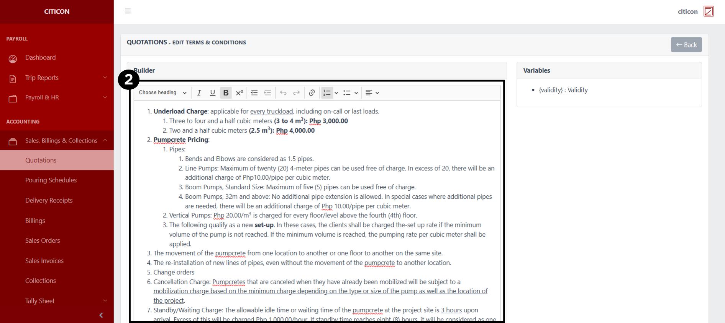Open the Choose heading dropdown
Screen dimensions: 725x323
point(162,93)
